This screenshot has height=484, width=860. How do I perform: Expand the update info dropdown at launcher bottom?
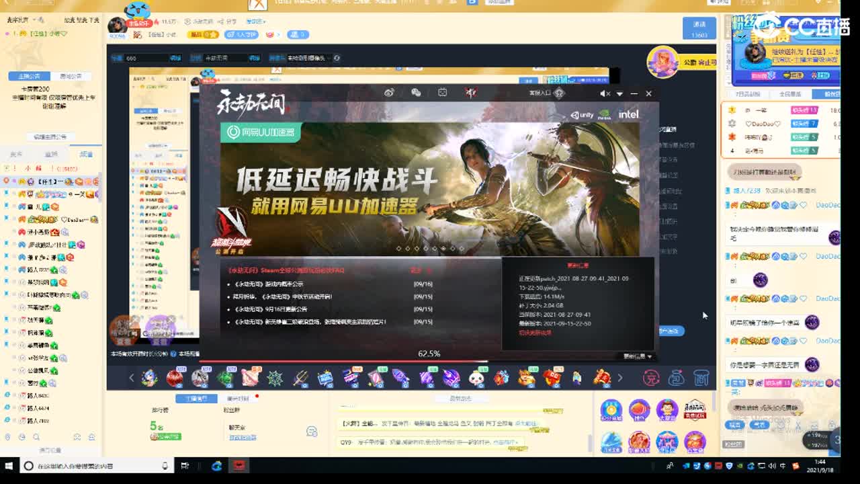click(x=638, y=356)
